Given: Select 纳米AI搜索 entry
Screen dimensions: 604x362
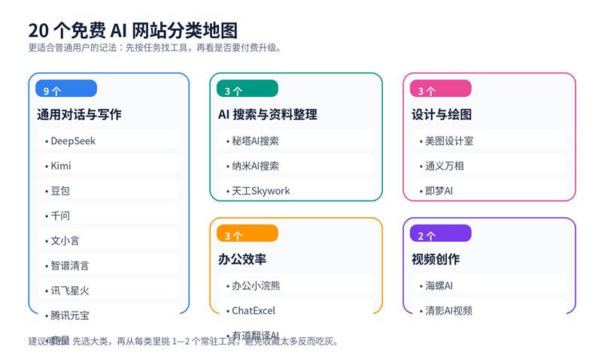Looking at the screenshot, I should [x=296, y=165].
